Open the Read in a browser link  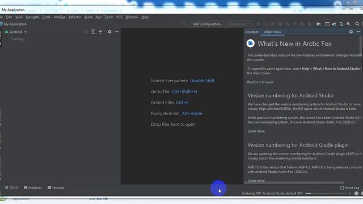pyautogui.click(x=260, y=82)
